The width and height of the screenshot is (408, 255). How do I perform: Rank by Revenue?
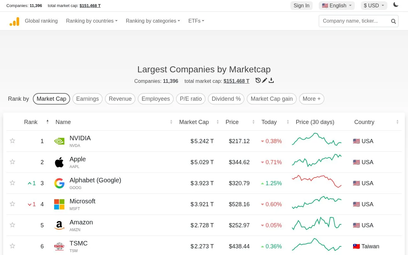[x=120, y=99]
